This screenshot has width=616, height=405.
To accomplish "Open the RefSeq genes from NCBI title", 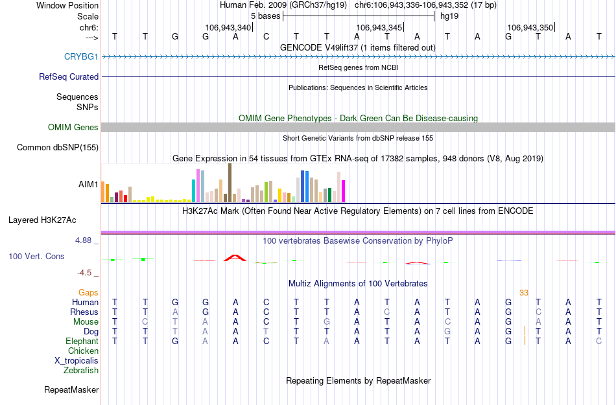I will 359,68.
